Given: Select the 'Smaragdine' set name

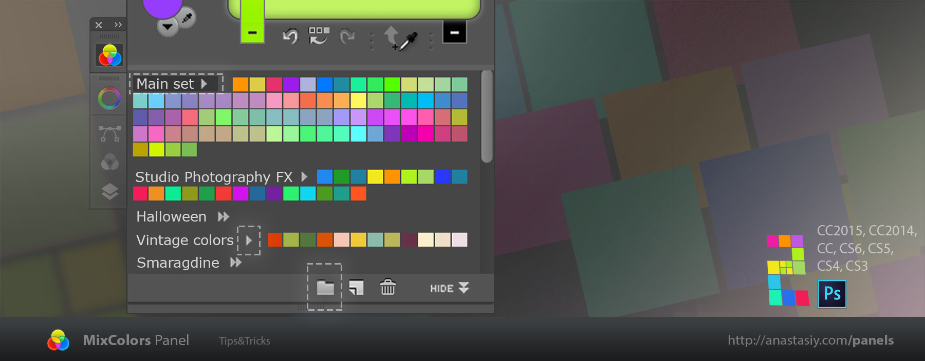Looking at the screenshot, I should click(x=178, y=263).
